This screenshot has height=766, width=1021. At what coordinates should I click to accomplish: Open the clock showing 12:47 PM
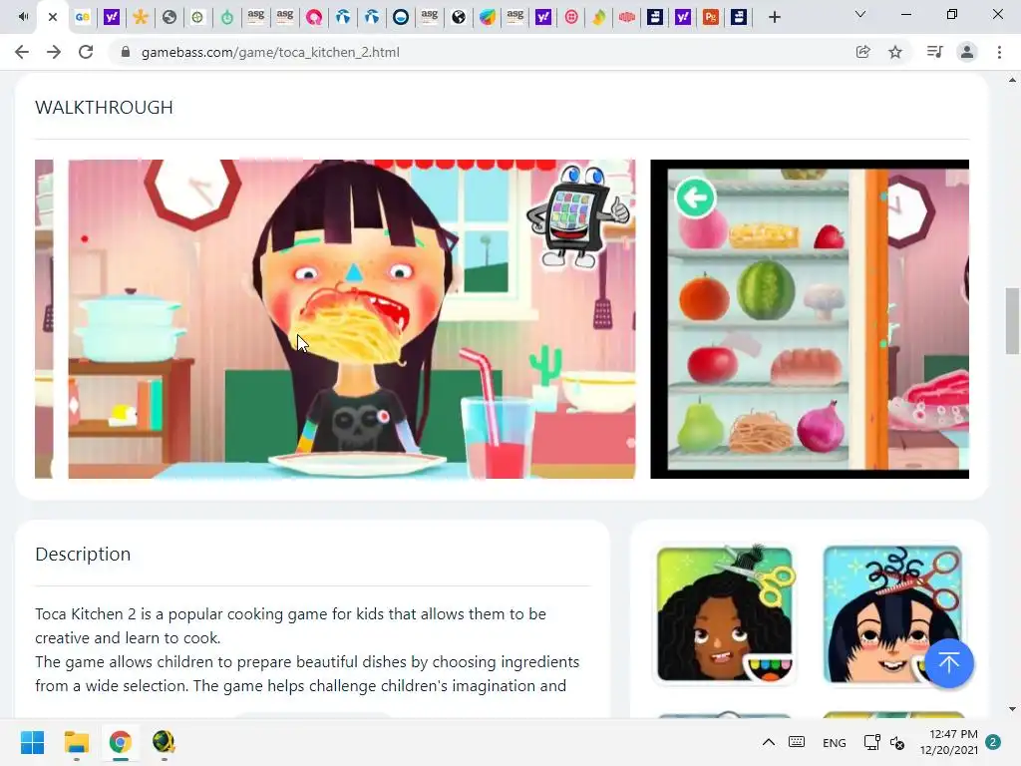[x=949, y=742]
